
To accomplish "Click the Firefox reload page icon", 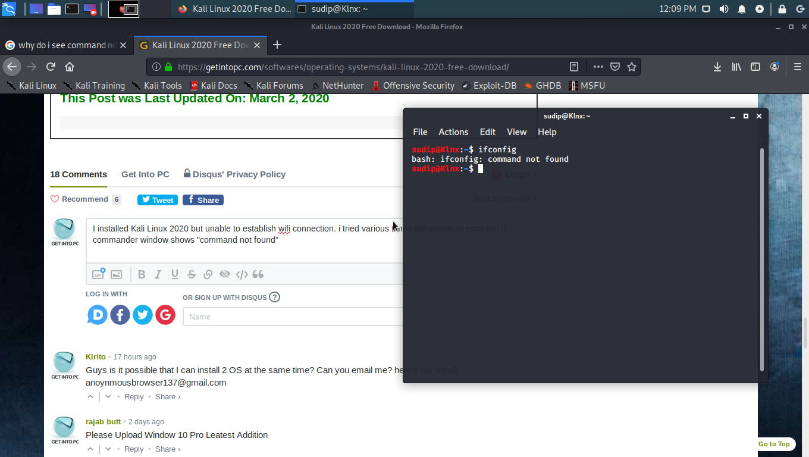I will [x=51, y=67].
